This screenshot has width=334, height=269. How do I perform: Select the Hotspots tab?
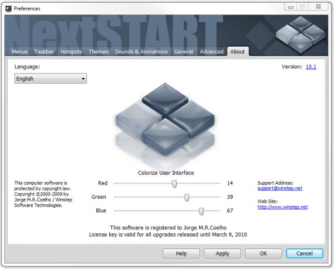[72, 52]
